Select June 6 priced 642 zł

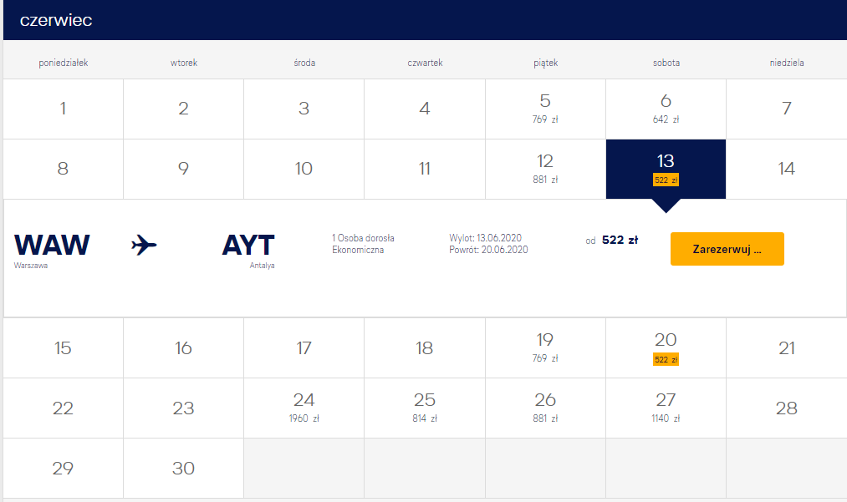666,109
